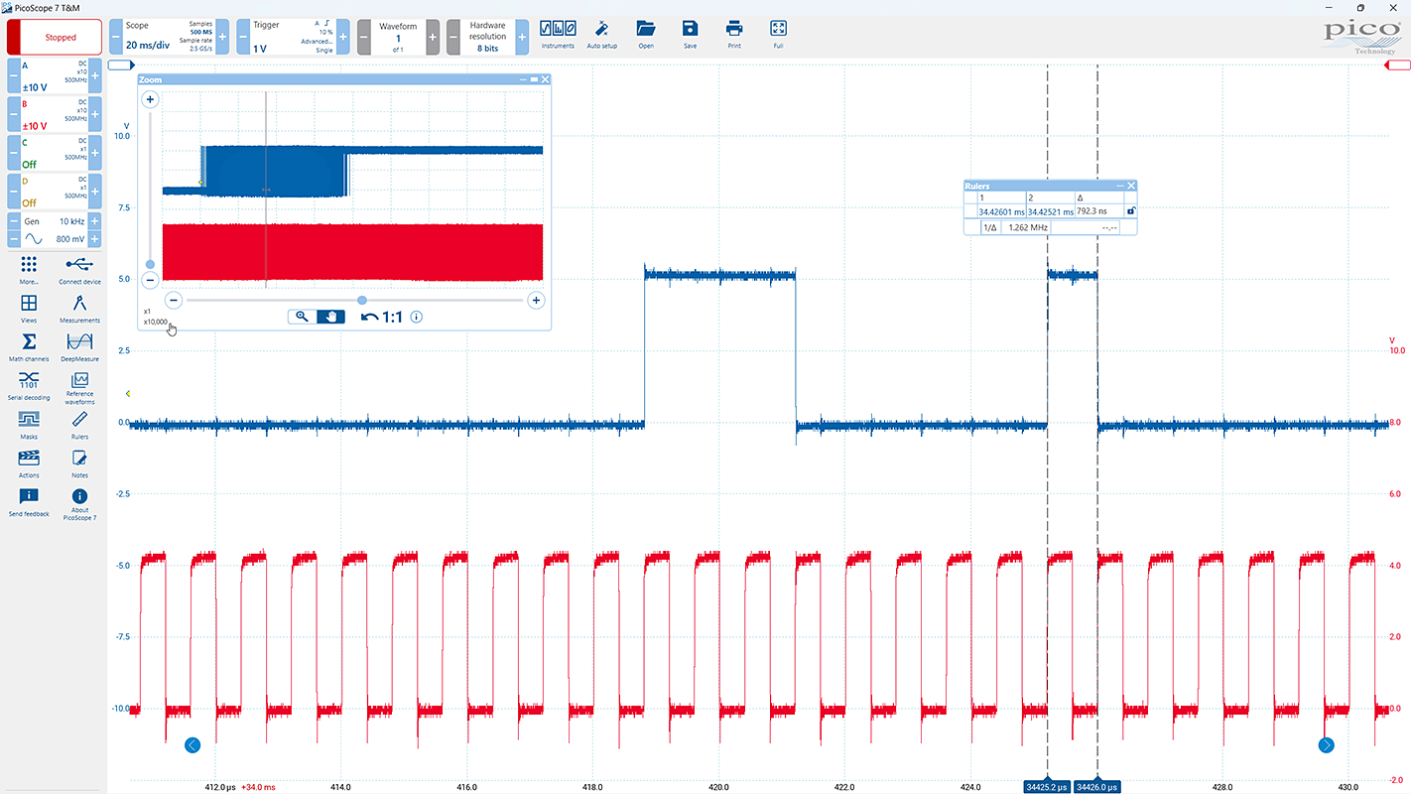Toggle the rulers lock icon
Image resolution: width=1411 pixels, height=794 pixels.
point(1130,210)
